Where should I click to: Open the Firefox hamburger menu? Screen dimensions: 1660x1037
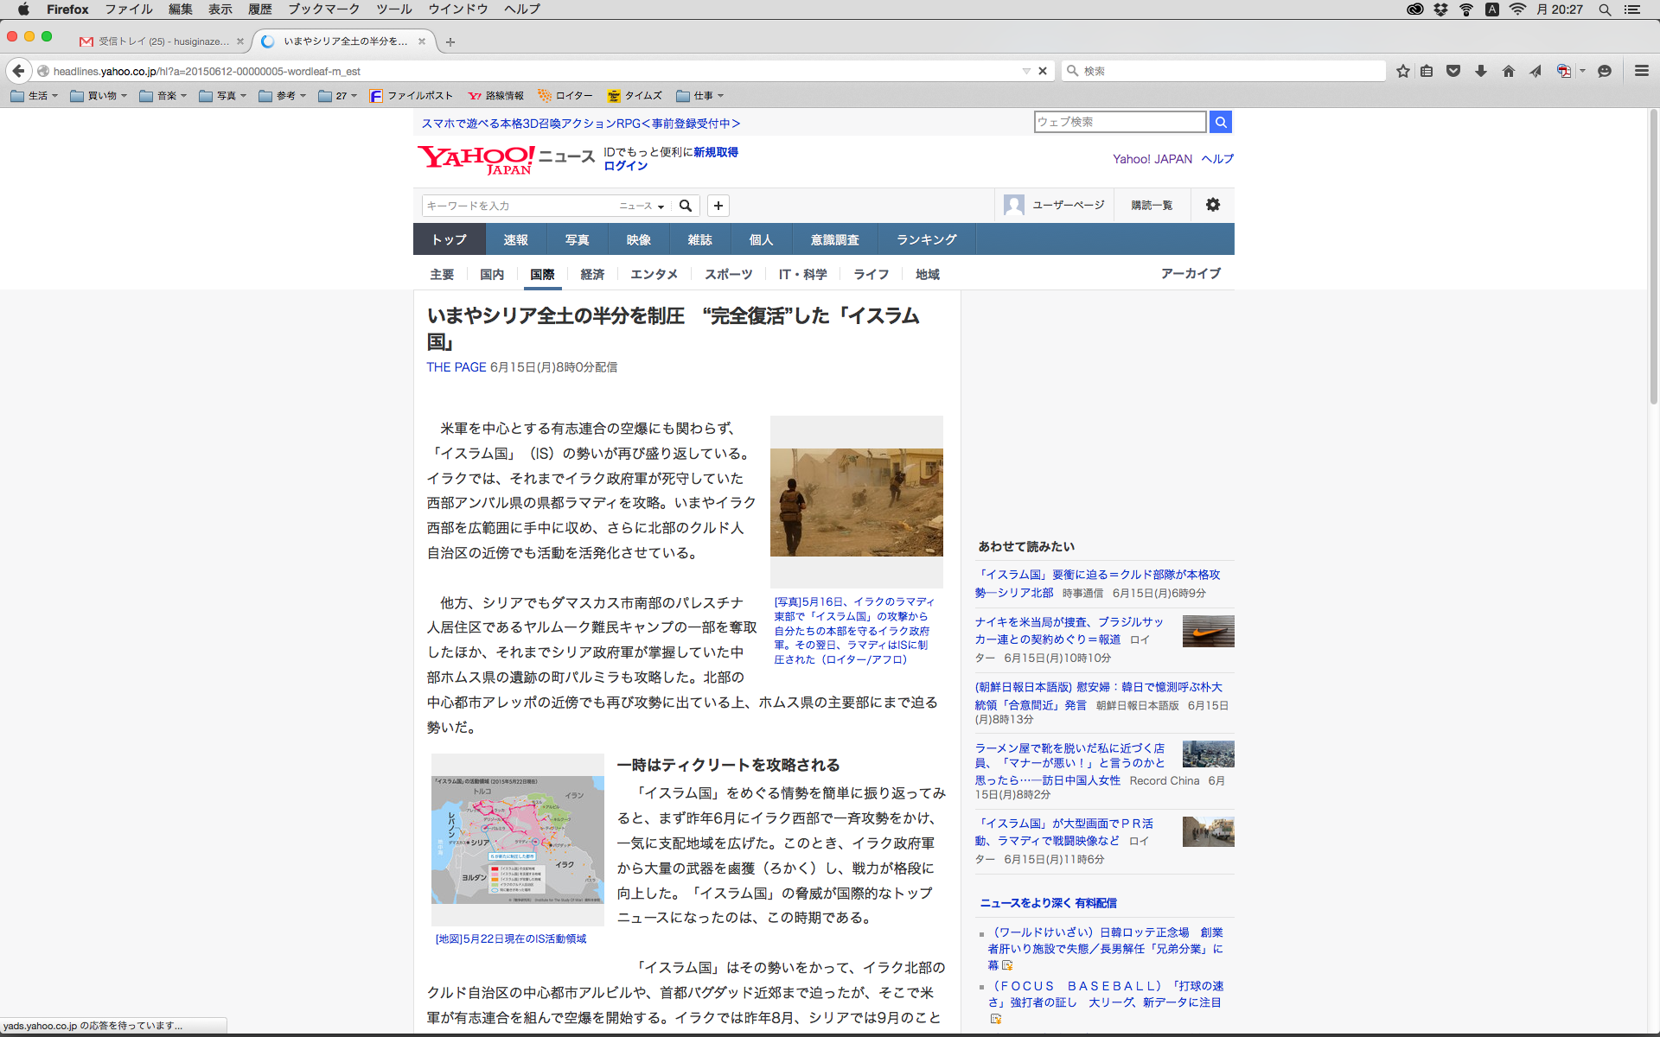pos(1641,71)
